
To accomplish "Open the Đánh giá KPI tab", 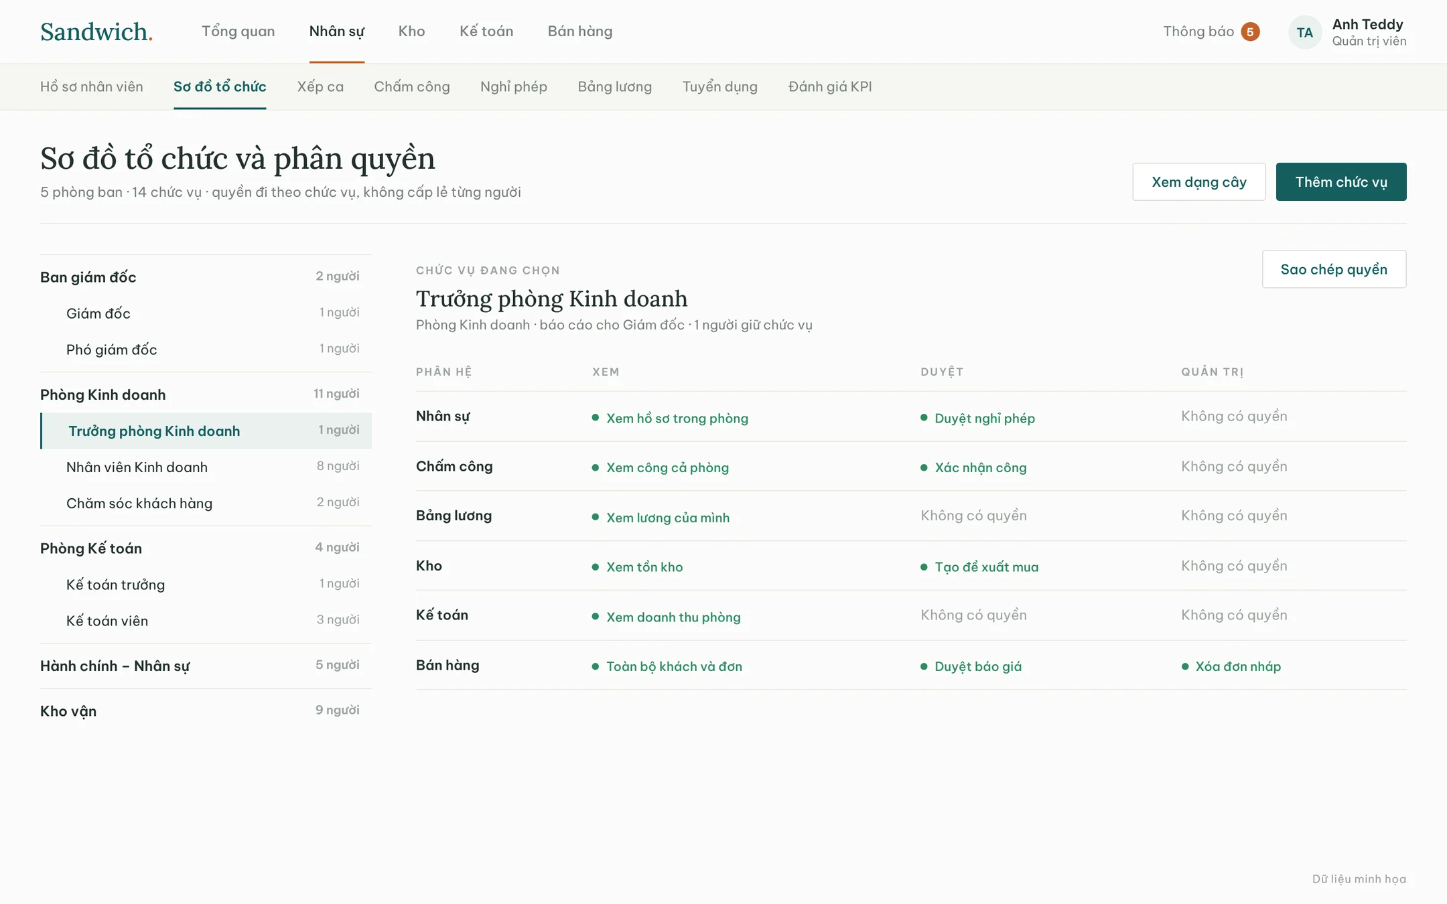I will tap(830, 86).
